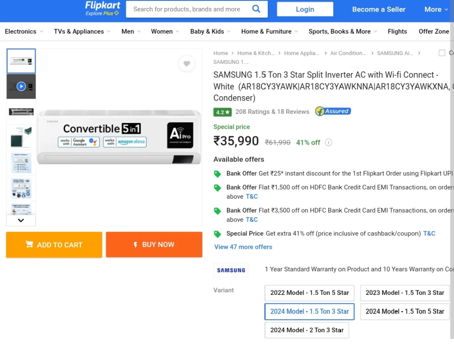Expand the Baby & Kids menu
The image size is (454, 344).
[x=211, y=31]
